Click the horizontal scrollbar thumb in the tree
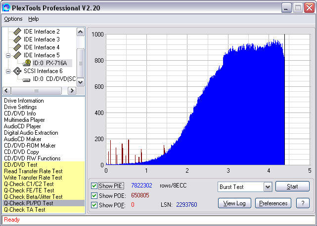 37,91
